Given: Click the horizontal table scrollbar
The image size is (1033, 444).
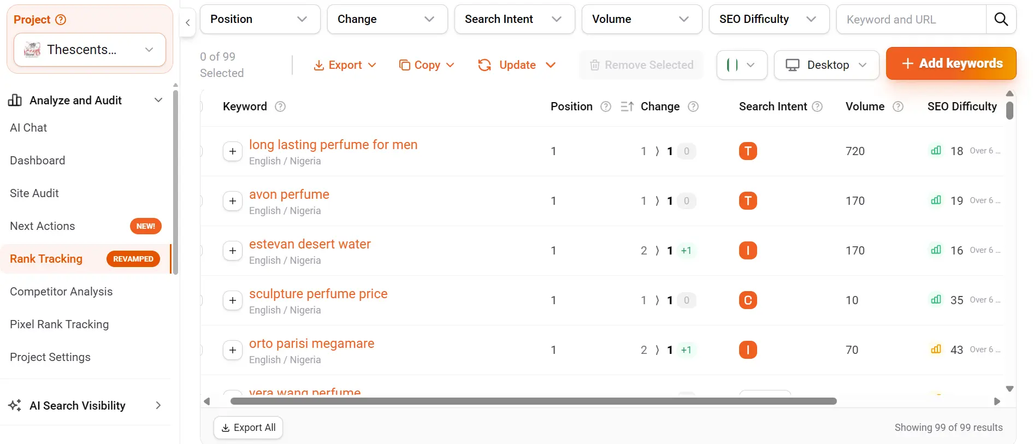Looking at the screenshot, I should click(533, 401).
